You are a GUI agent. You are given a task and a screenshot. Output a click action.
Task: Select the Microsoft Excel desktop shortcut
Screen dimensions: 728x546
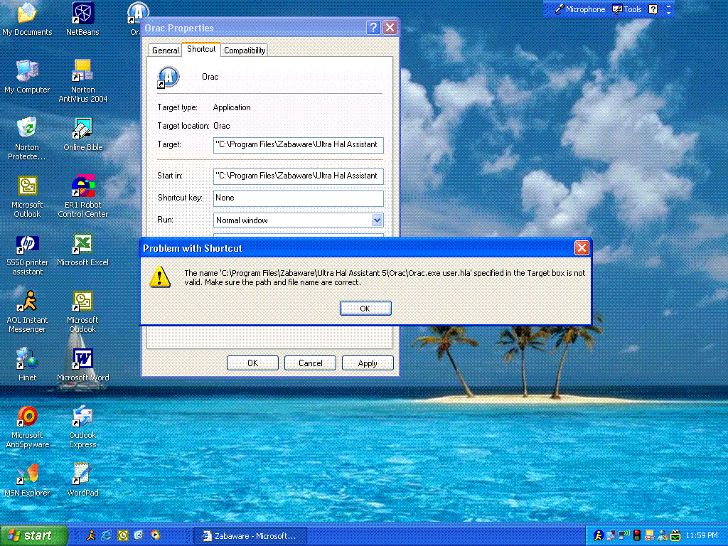[x=82, y=250]
